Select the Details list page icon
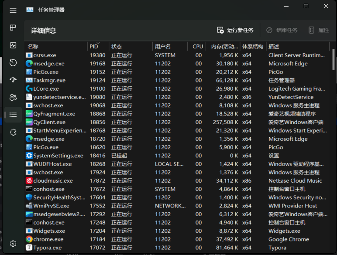 click(x=13, y=115)
